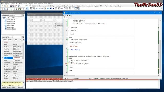
Task: Click into the Компоненты filter field
Action: [x=15, y=15]
